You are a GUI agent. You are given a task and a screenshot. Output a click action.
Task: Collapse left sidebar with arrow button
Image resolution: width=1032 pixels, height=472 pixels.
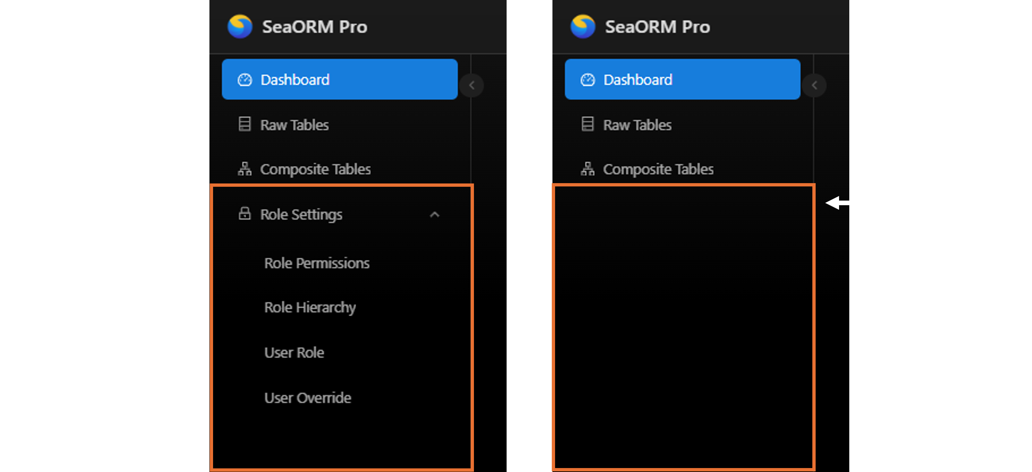(472, 85)
